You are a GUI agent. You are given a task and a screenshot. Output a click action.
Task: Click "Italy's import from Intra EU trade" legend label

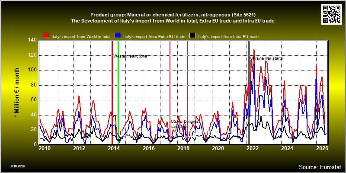[x=228, y=37]
